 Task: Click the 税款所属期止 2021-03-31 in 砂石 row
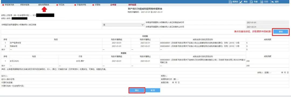click(145, 61)
